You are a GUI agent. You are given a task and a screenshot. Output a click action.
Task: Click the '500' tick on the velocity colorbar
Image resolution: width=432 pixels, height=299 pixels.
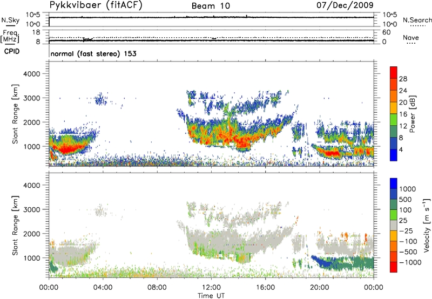click(x=405, y=200)
